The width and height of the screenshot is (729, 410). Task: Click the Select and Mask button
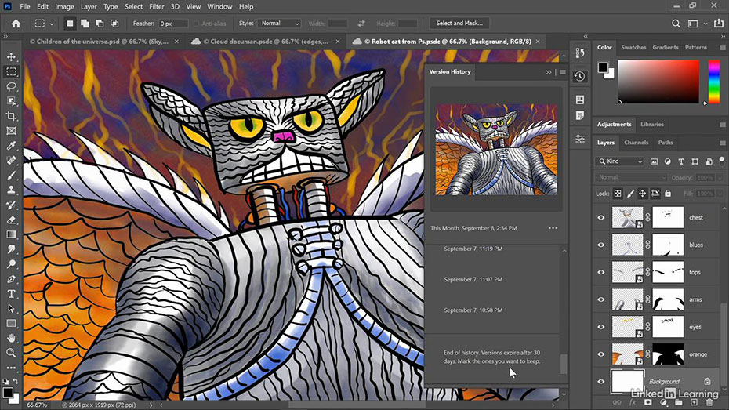coord(459,24)
